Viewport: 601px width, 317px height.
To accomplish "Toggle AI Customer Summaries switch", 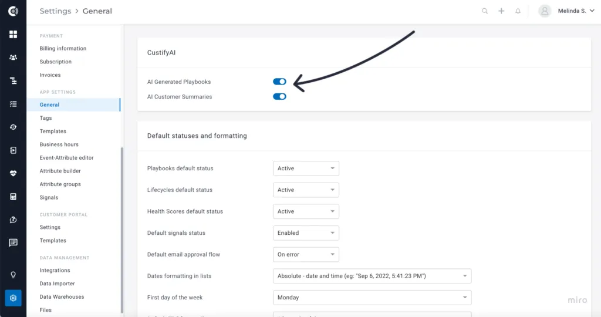I will 279,97.
